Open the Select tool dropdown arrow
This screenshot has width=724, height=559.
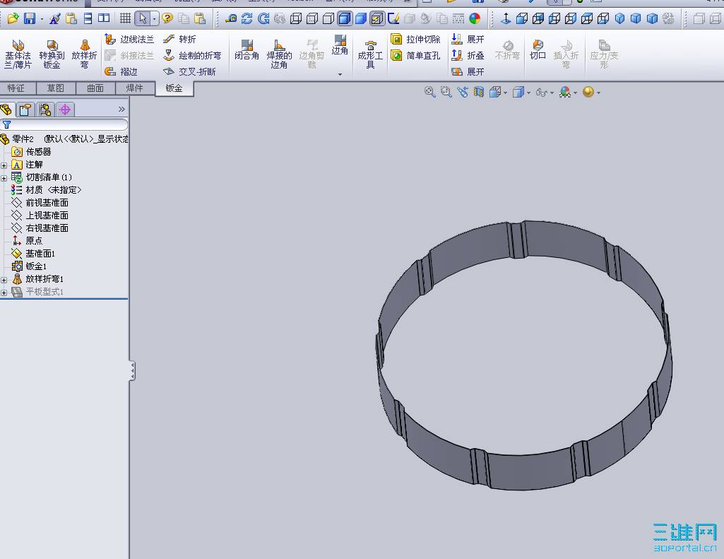click(154, 19)
